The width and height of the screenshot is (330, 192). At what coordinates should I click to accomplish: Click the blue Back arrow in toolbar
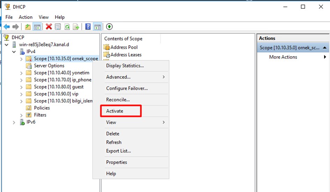tap(7, 27)
